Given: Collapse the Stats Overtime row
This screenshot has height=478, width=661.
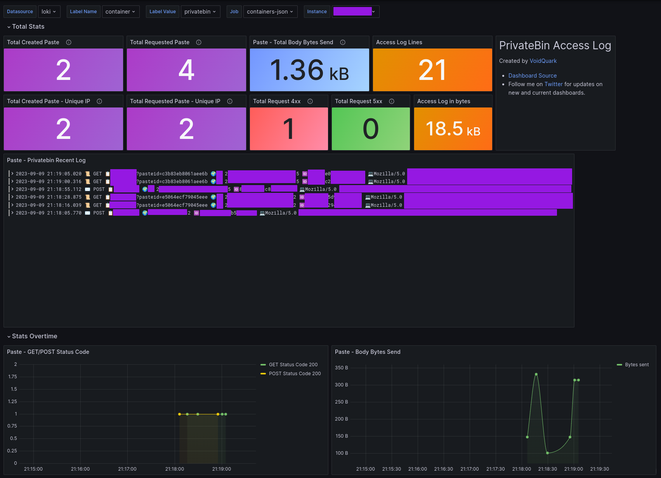Looking at the screenshot, I should 32,336.
